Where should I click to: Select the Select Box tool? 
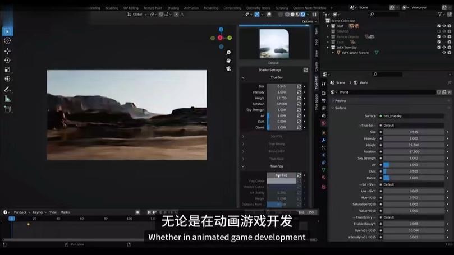[x=7, y=31]
